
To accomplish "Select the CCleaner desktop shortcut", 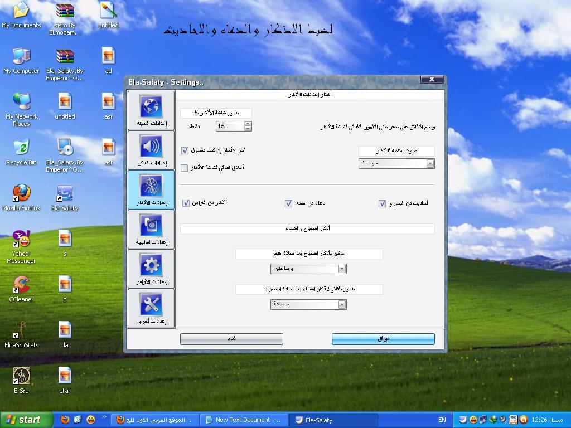I will point(21,290).
